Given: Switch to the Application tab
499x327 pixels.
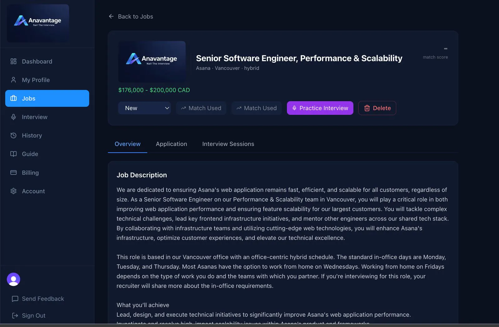Looking at the screenshot, I should [x=172, y=144].
